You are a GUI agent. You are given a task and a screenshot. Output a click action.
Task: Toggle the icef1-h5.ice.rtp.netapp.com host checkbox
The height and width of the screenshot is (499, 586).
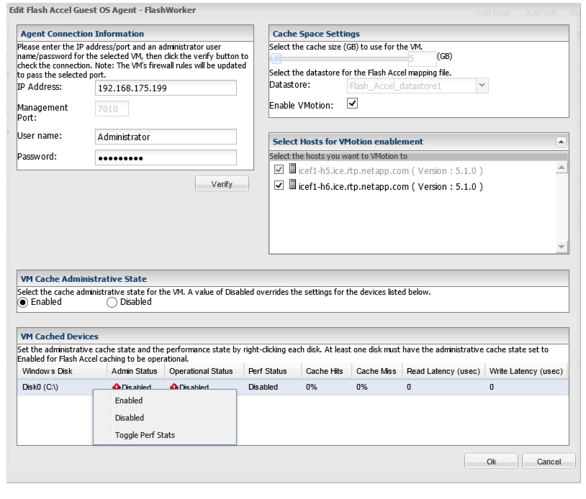[279, 170]
